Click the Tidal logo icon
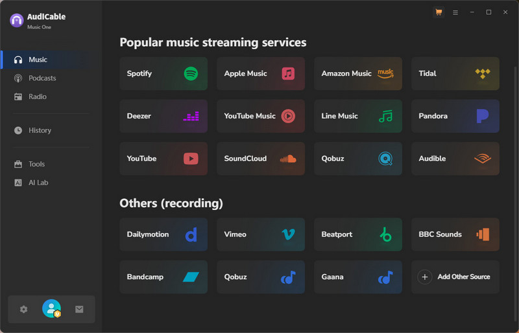519x333 pixels. tap(483, 73)
